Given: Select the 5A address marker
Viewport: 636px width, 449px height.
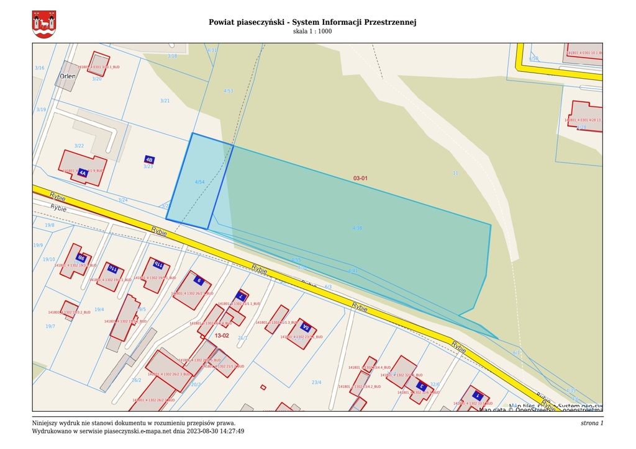Looking at the screenshot, I should pos(305,327).
